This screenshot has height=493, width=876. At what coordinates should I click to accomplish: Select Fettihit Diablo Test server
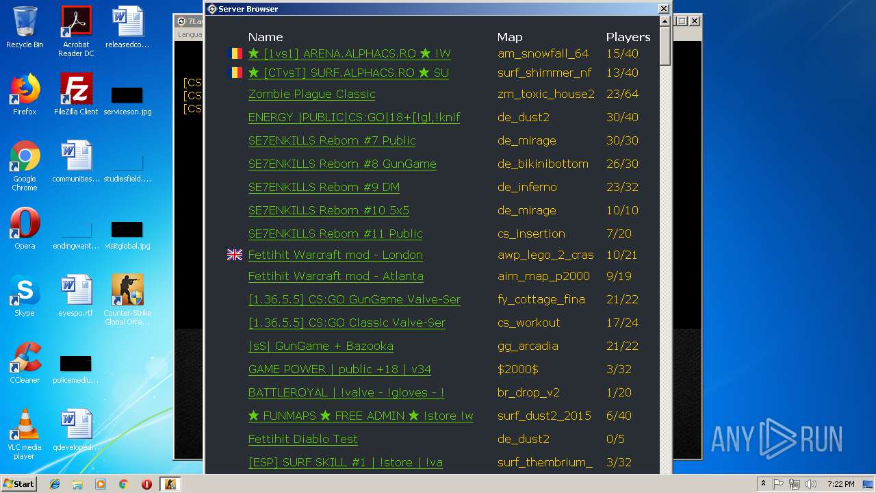(x=303, y=439)
